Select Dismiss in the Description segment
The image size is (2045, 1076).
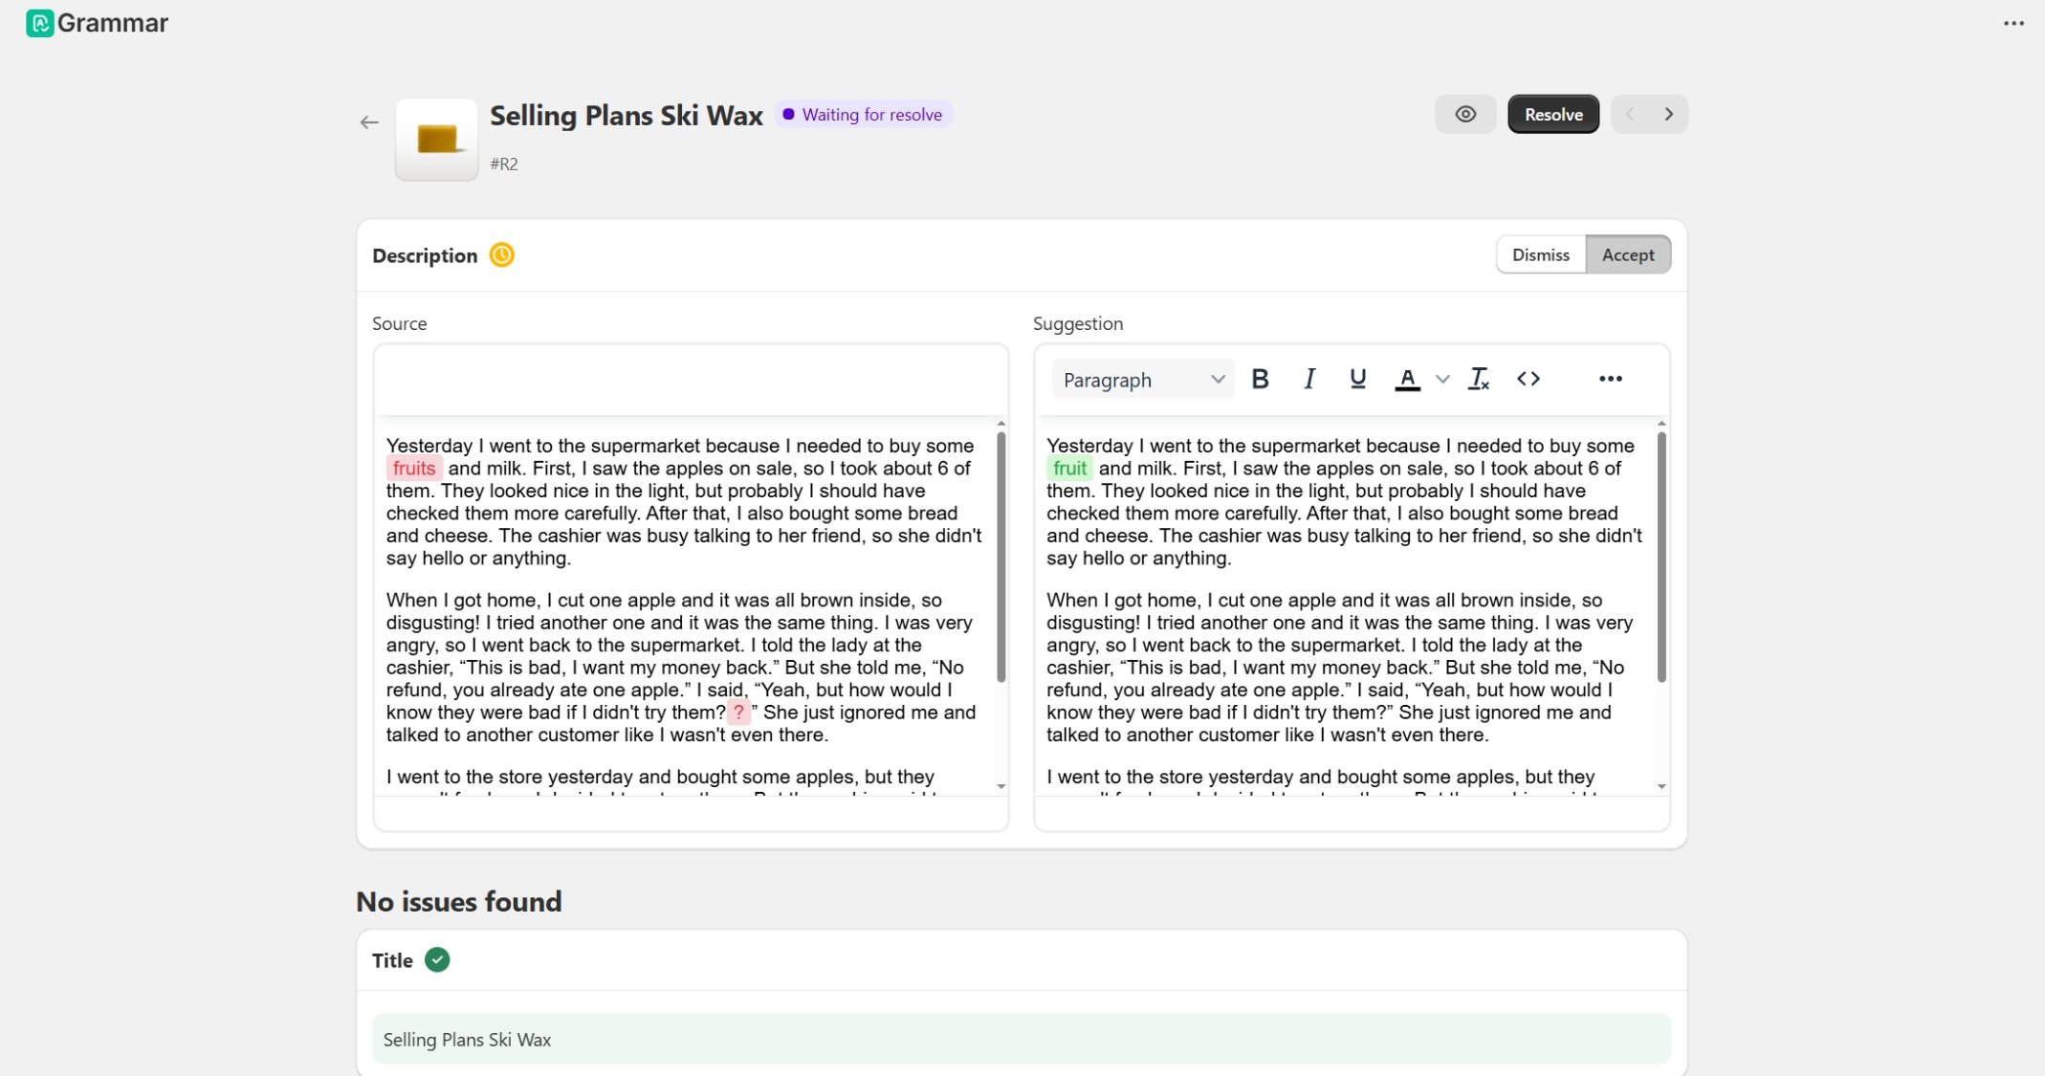1540,255
